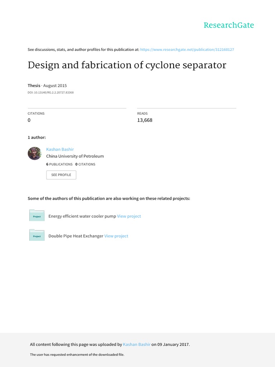
Task: Open the researchgate.net publication URL link
Action: click(187, 49)
